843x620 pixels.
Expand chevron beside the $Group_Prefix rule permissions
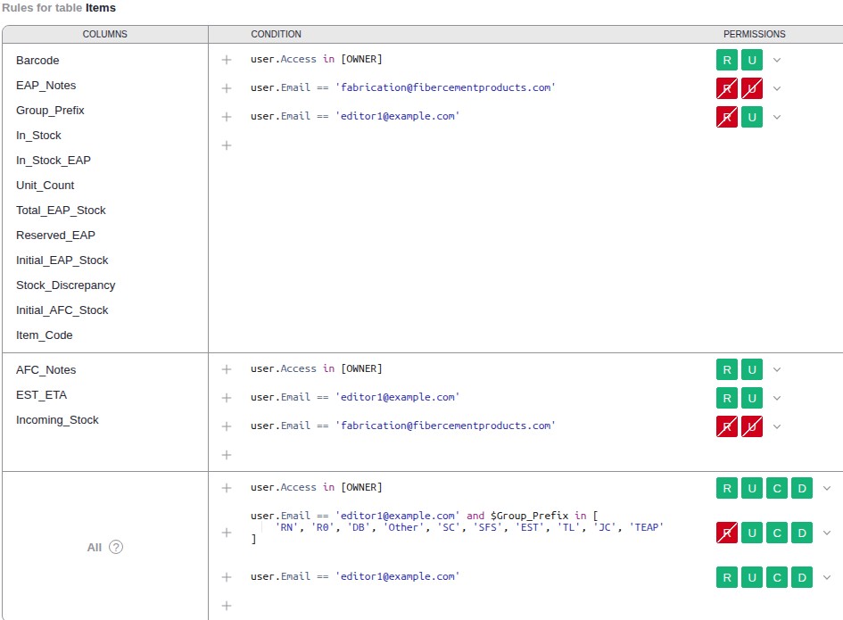coord(827,533)
